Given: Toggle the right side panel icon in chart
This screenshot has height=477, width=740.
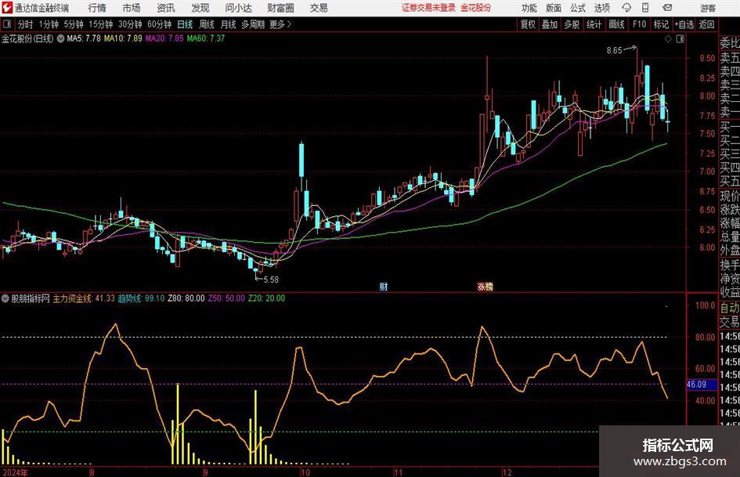Looking at the screenshot, I should point(680,39).
